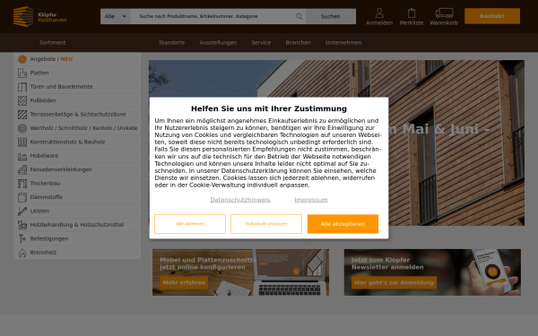The width and height of the screenshot is (538, 336).
Task: Click the magnifier icon in search field
Action: 299,16
